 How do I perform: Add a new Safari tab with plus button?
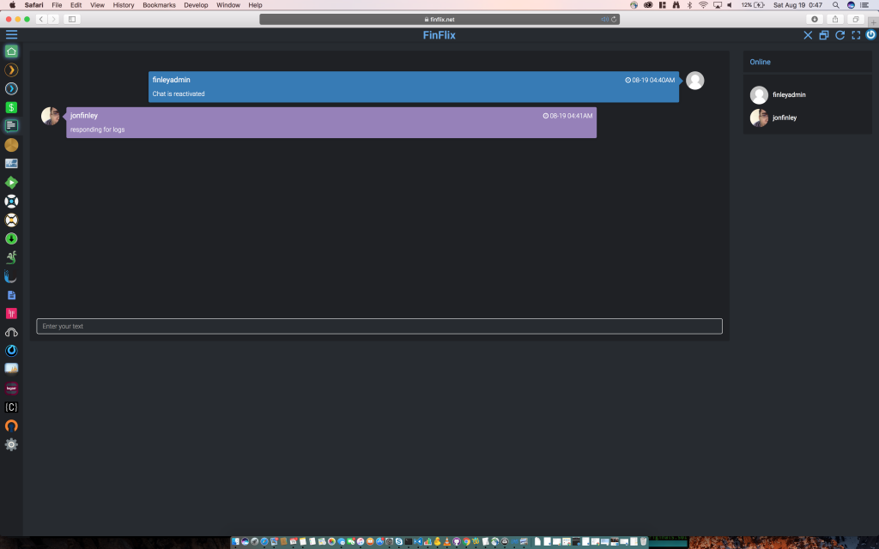click(x=873, y=22)
